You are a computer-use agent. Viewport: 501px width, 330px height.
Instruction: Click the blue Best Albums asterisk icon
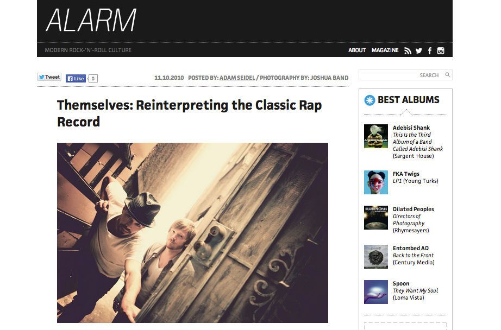click(370, 100)
